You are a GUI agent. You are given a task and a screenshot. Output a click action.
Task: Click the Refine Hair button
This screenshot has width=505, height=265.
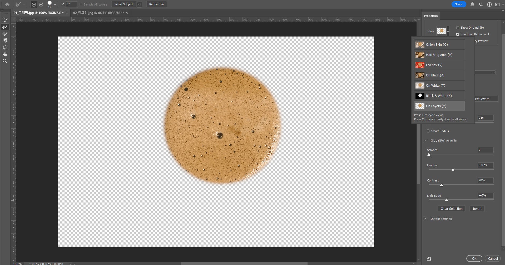[157, 4]
